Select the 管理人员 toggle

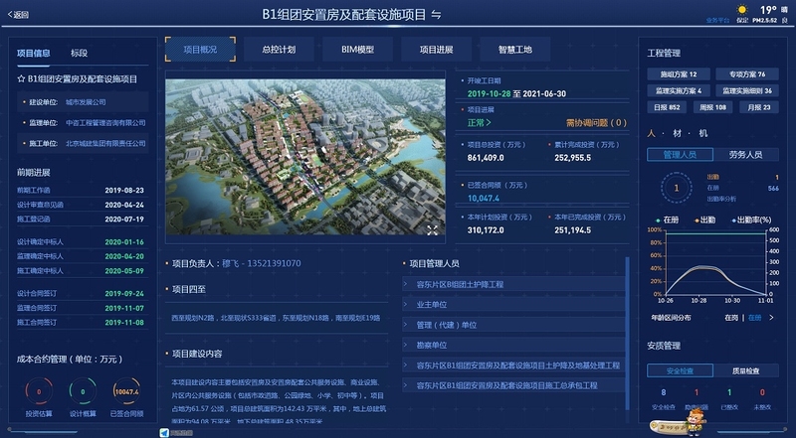click(680, 155)
